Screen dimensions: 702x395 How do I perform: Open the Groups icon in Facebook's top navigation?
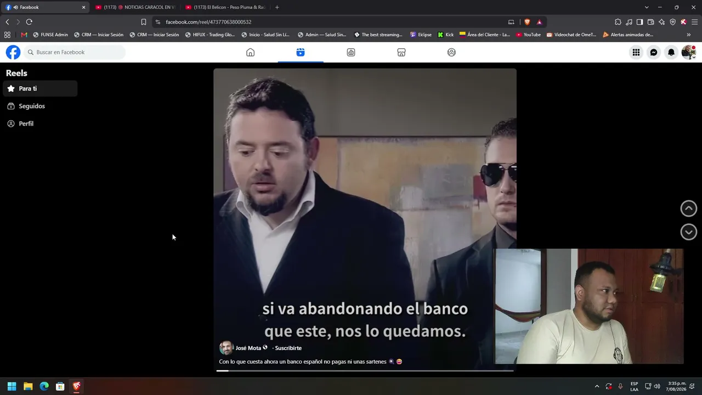tap(451, 52)
